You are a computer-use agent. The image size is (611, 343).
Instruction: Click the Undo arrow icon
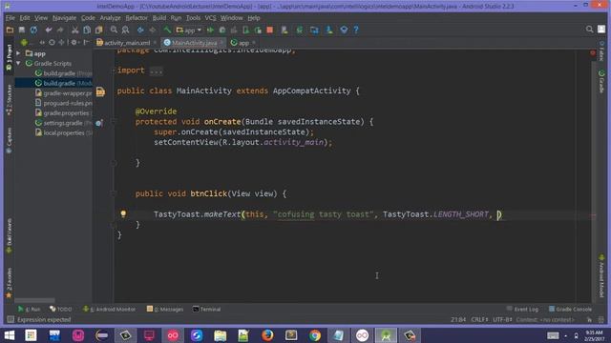pyautogui.click(x=49, y=30)
